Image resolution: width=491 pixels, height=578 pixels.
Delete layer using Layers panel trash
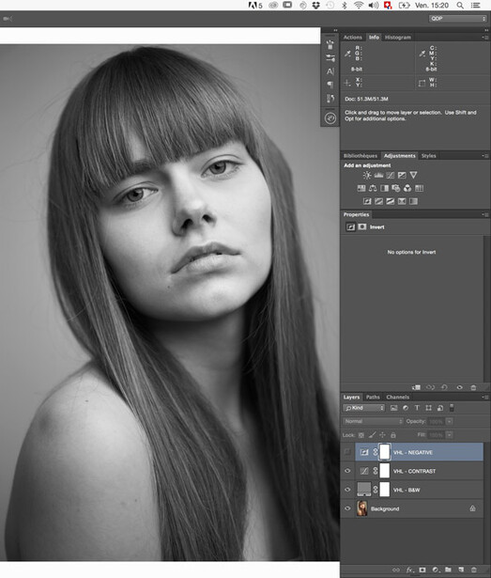474,570
